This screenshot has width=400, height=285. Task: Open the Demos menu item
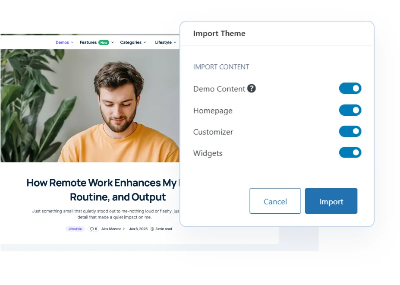[x=62, y=42]
